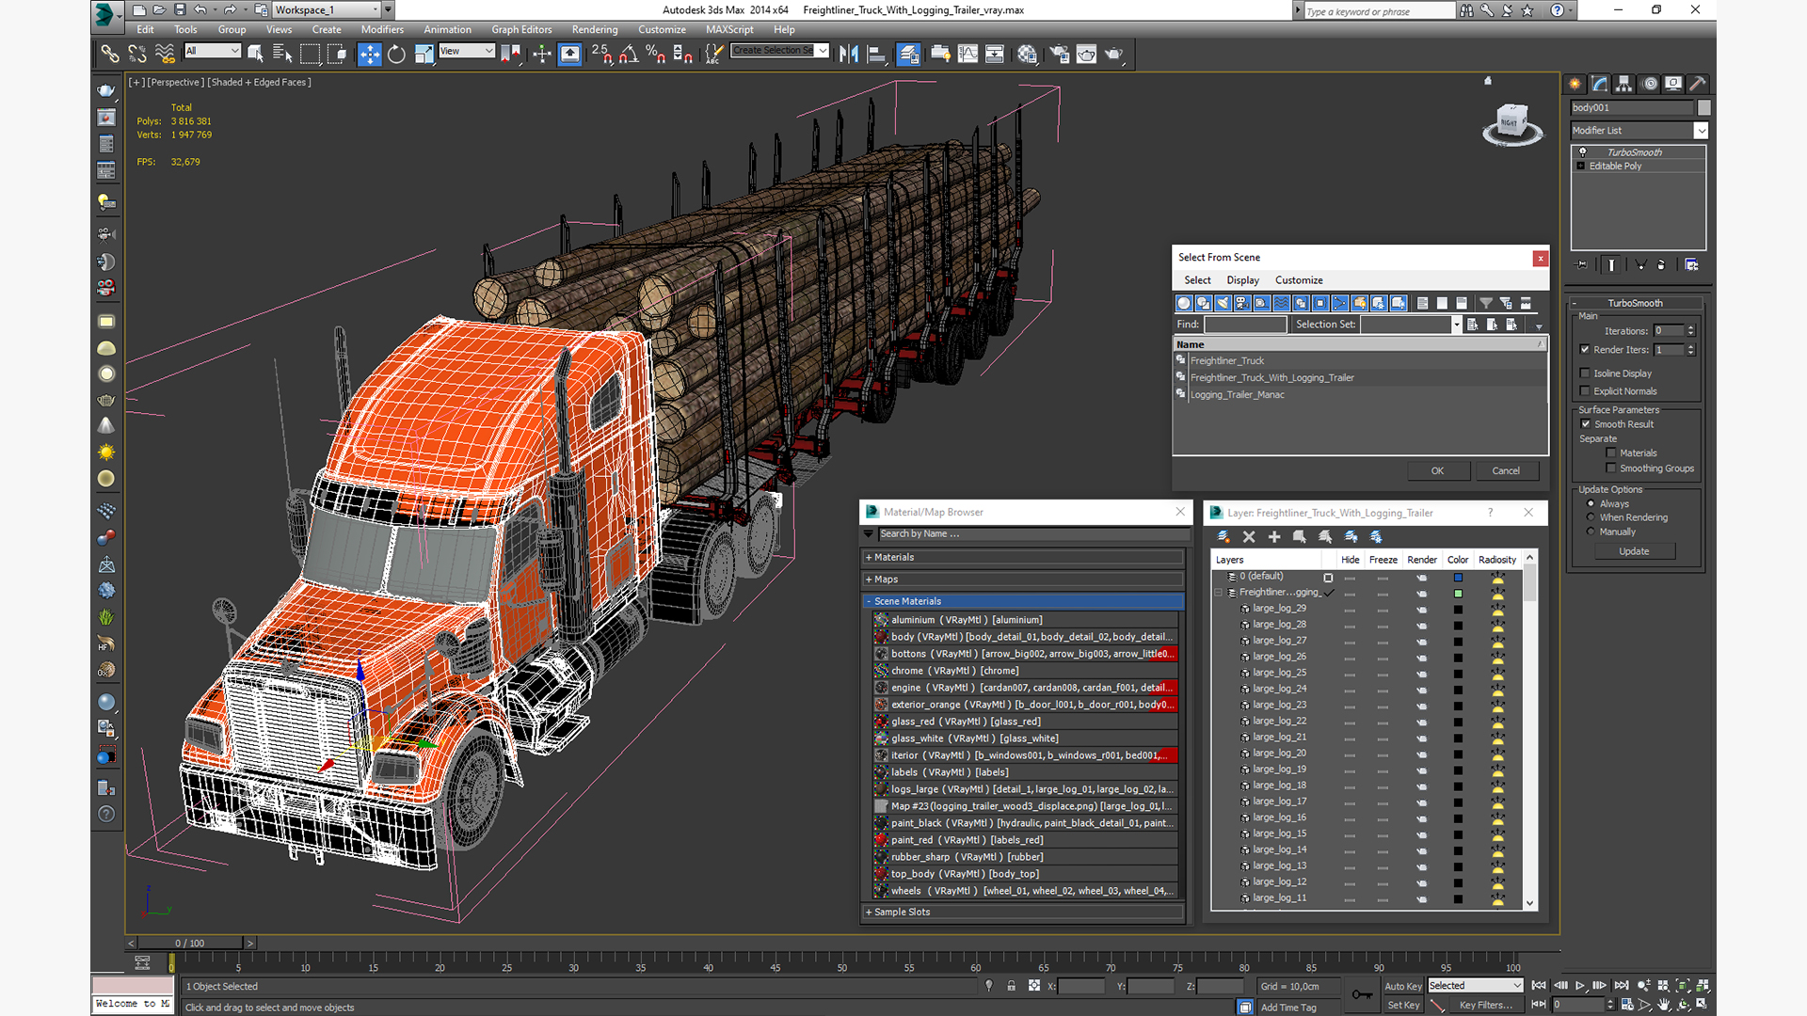Screen dimensions: 1807x1016
Task: Open Render Setup teapot icon
Action: tap(1060, 55)
